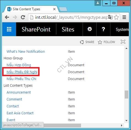Open the Sites link
Image resolution: width=131 pixels, height=130 pixels.
(x=68, y=29)
